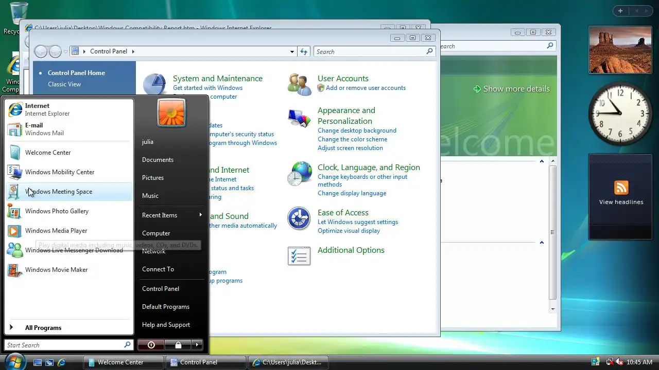The image size is (659, 370).
Task: Expand All Programs list
Action: pyautogui.click(x=68, y=327)
